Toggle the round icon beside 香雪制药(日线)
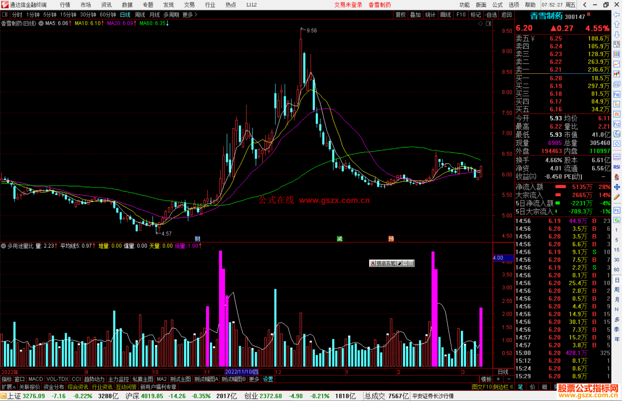Screen dimensions: 622x401 click(41, 23)
